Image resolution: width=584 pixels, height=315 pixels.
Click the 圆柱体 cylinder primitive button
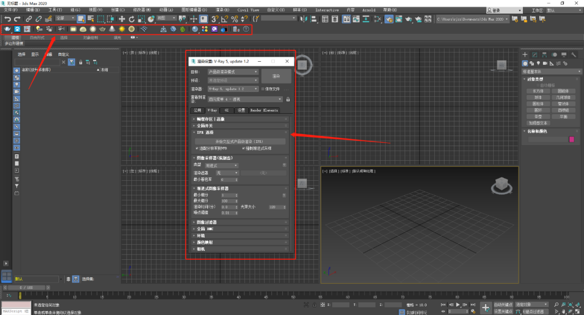538,104
